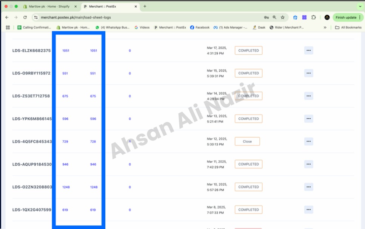Open three-dot menu for LDS-ELZK6682375 row
Screen dimensions: 365x229
[x=309, y=51]
